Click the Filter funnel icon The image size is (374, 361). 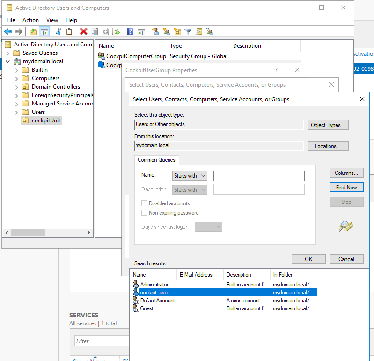188,31
